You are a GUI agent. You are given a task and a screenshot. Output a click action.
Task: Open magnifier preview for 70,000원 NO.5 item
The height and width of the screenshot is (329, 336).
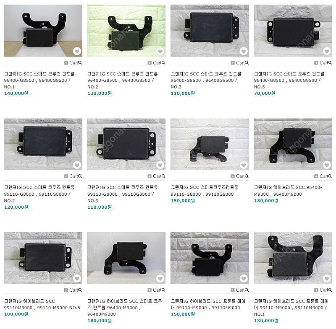pyautogui.click(x=330, y=62)
